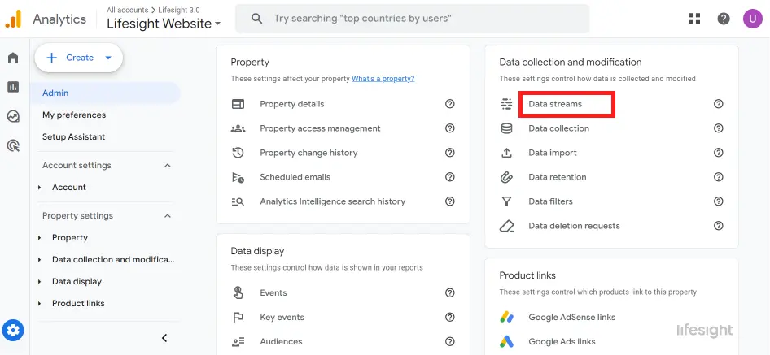Viewport: 770px width, 355px height.
Task: Click the What's a property? link
Action: (x=383, y=79)
